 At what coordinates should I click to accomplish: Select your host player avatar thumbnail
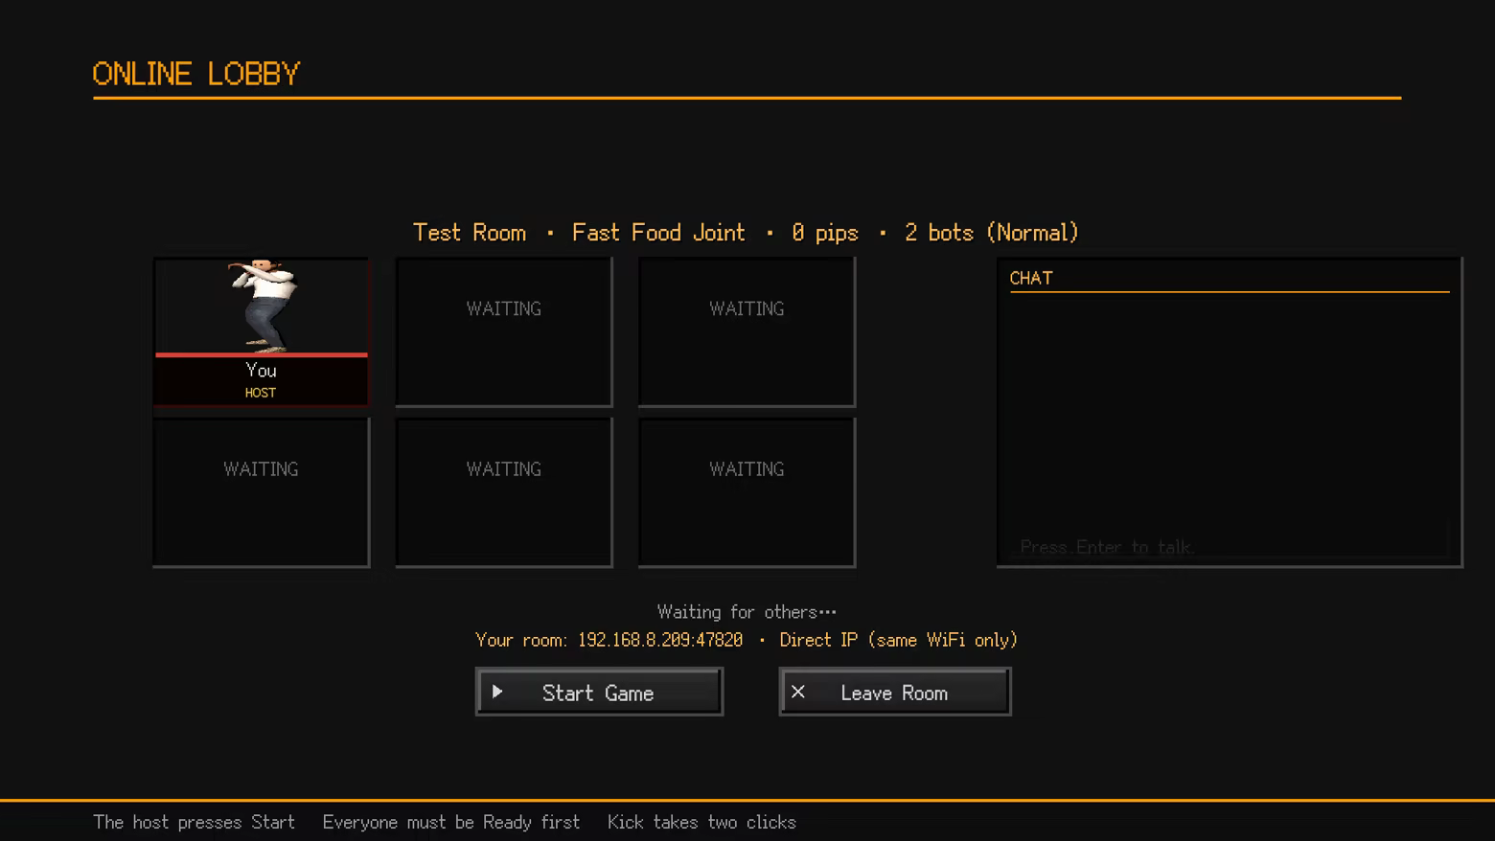point(262,306)
